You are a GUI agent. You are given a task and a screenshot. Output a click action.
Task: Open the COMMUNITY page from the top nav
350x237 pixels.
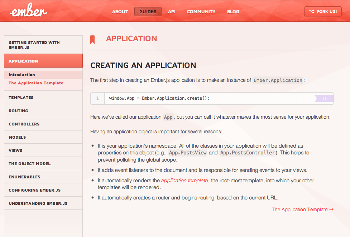201,11
